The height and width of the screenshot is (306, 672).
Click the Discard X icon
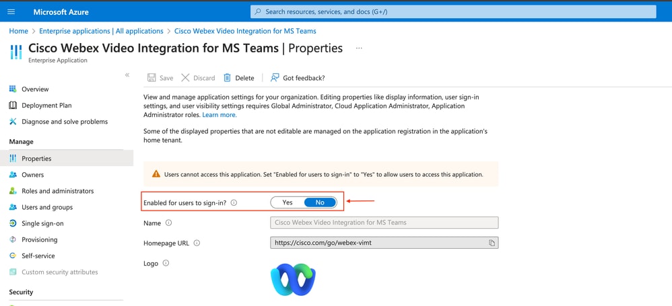click(185, 78)
